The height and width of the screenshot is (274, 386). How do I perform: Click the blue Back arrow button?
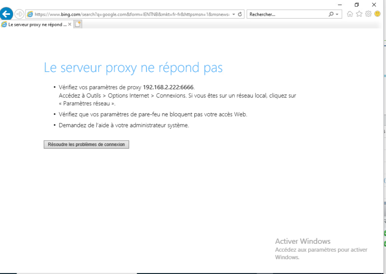(x=6, y=14)
